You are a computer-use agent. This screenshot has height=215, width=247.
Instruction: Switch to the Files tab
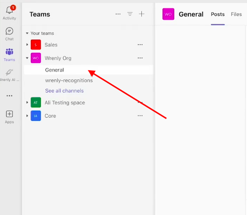coord(236,14)
